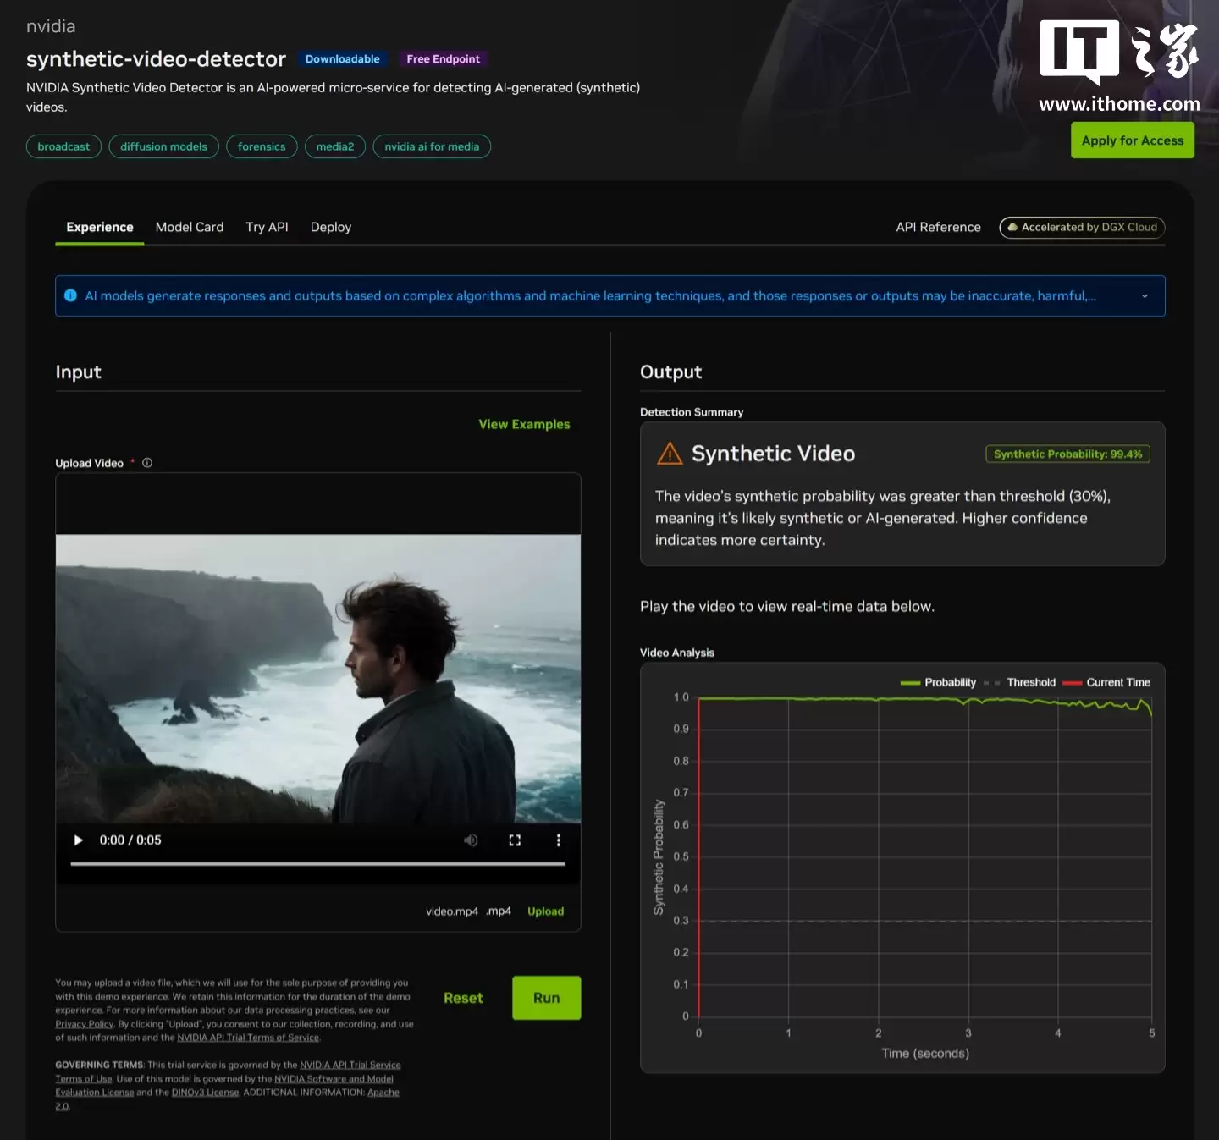Viewport: 1219px width, 1140px height.
Task: Click the red current time marker line
Action: click(x=699, y=857)
